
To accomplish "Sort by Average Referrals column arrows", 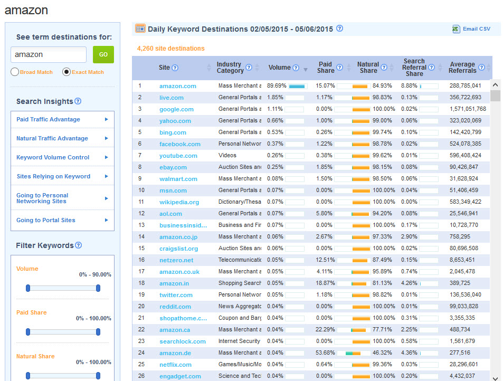I will pyautogui.click(x=489, y=68).
